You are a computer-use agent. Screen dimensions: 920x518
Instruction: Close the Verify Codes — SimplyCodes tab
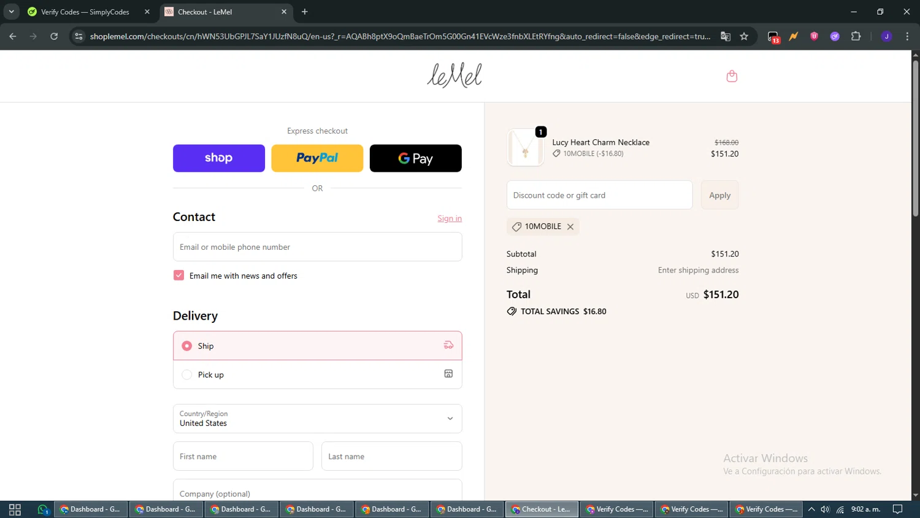point(147,12)
